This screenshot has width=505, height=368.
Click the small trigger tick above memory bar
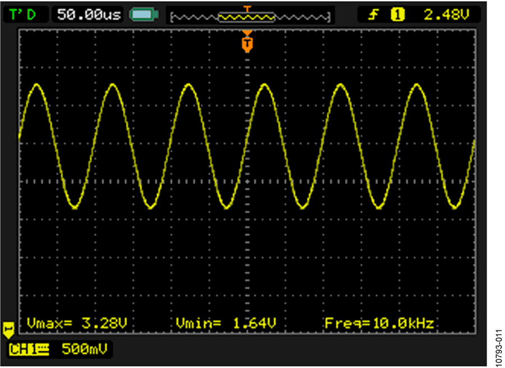coord(246,8)
